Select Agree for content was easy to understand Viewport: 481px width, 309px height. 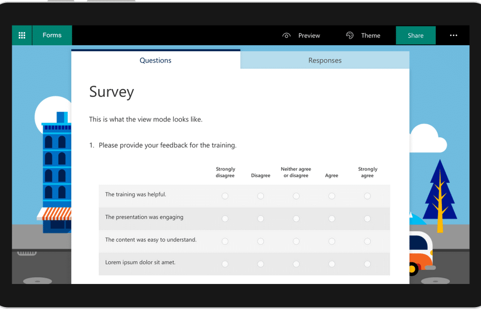click(332, 241)
